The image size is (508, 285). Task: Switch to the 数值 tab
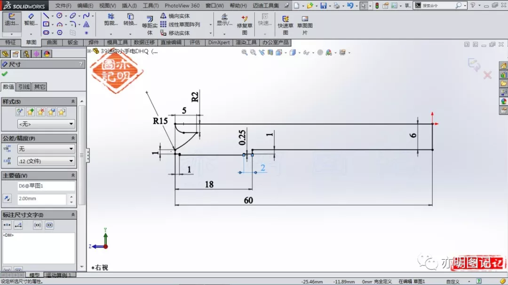click(x=8, y=87)
